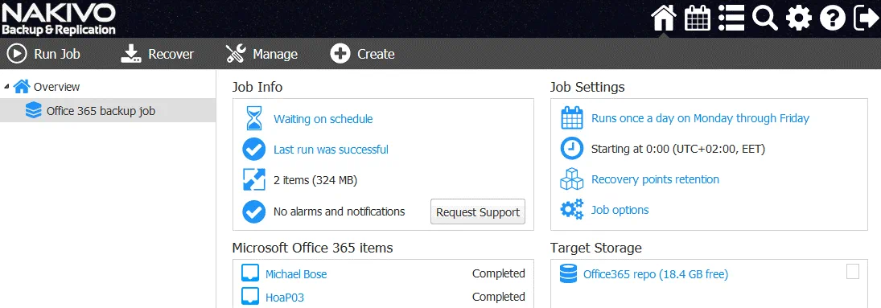
Task: Open the HoaP03 item link
Action: 284,298
